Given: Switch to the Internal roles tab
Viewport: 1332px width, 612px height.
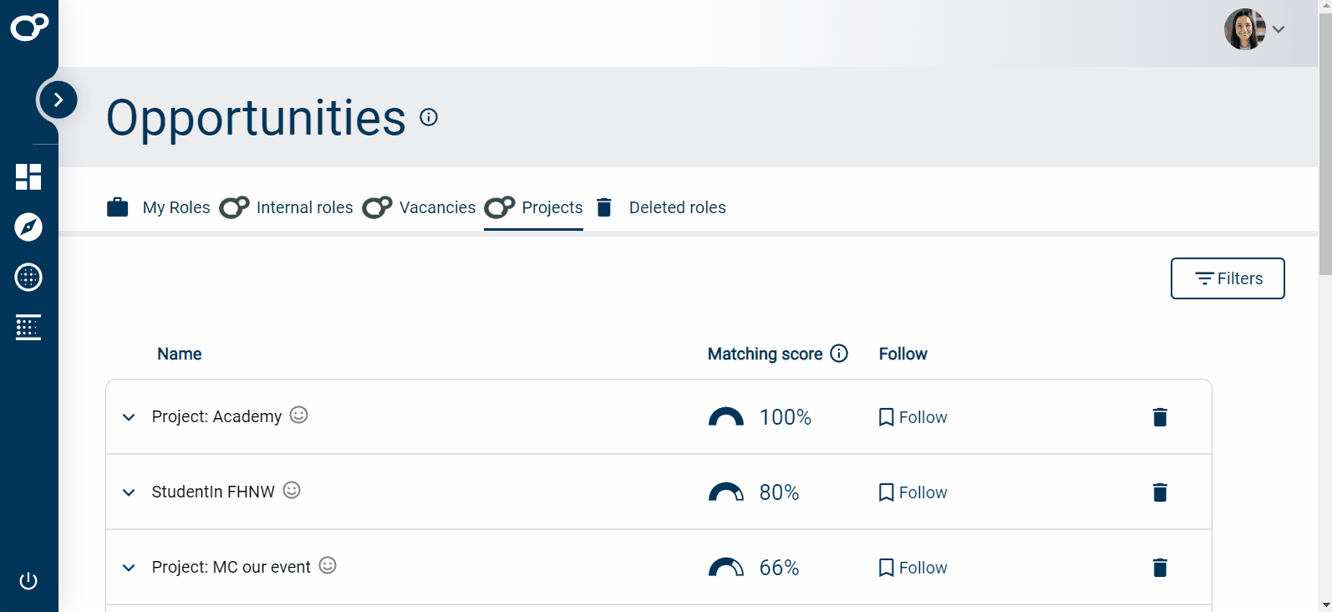Looking at the screenshot, I should [287, 207].
